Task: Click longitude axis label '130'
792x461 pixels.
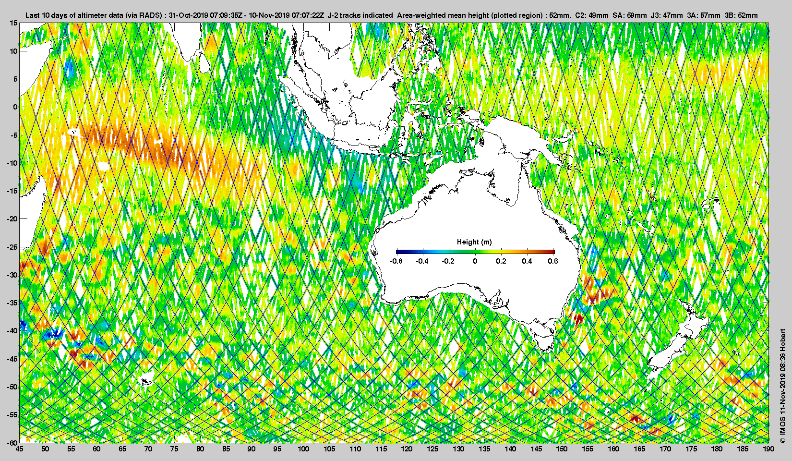Action: click(x=458, y=449)
